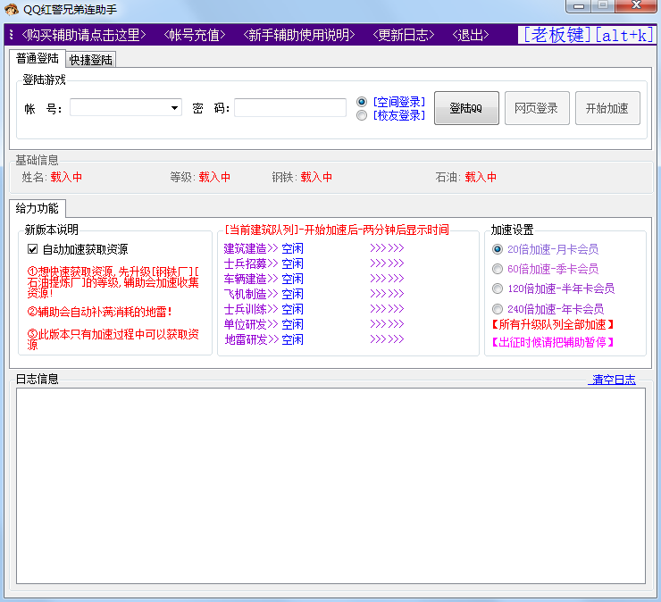Click the 地雷研发>> 空闲 queue row
661x602 pixels.
click(x=264, y=339)
